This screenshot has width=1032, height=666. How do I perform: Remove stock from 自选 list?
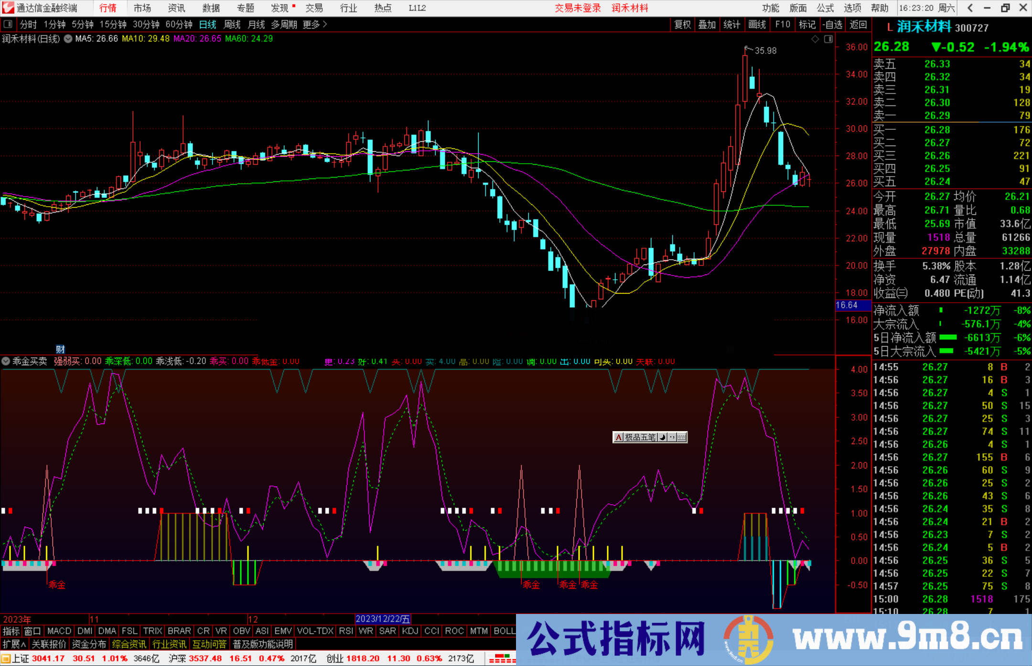[833, 24]
